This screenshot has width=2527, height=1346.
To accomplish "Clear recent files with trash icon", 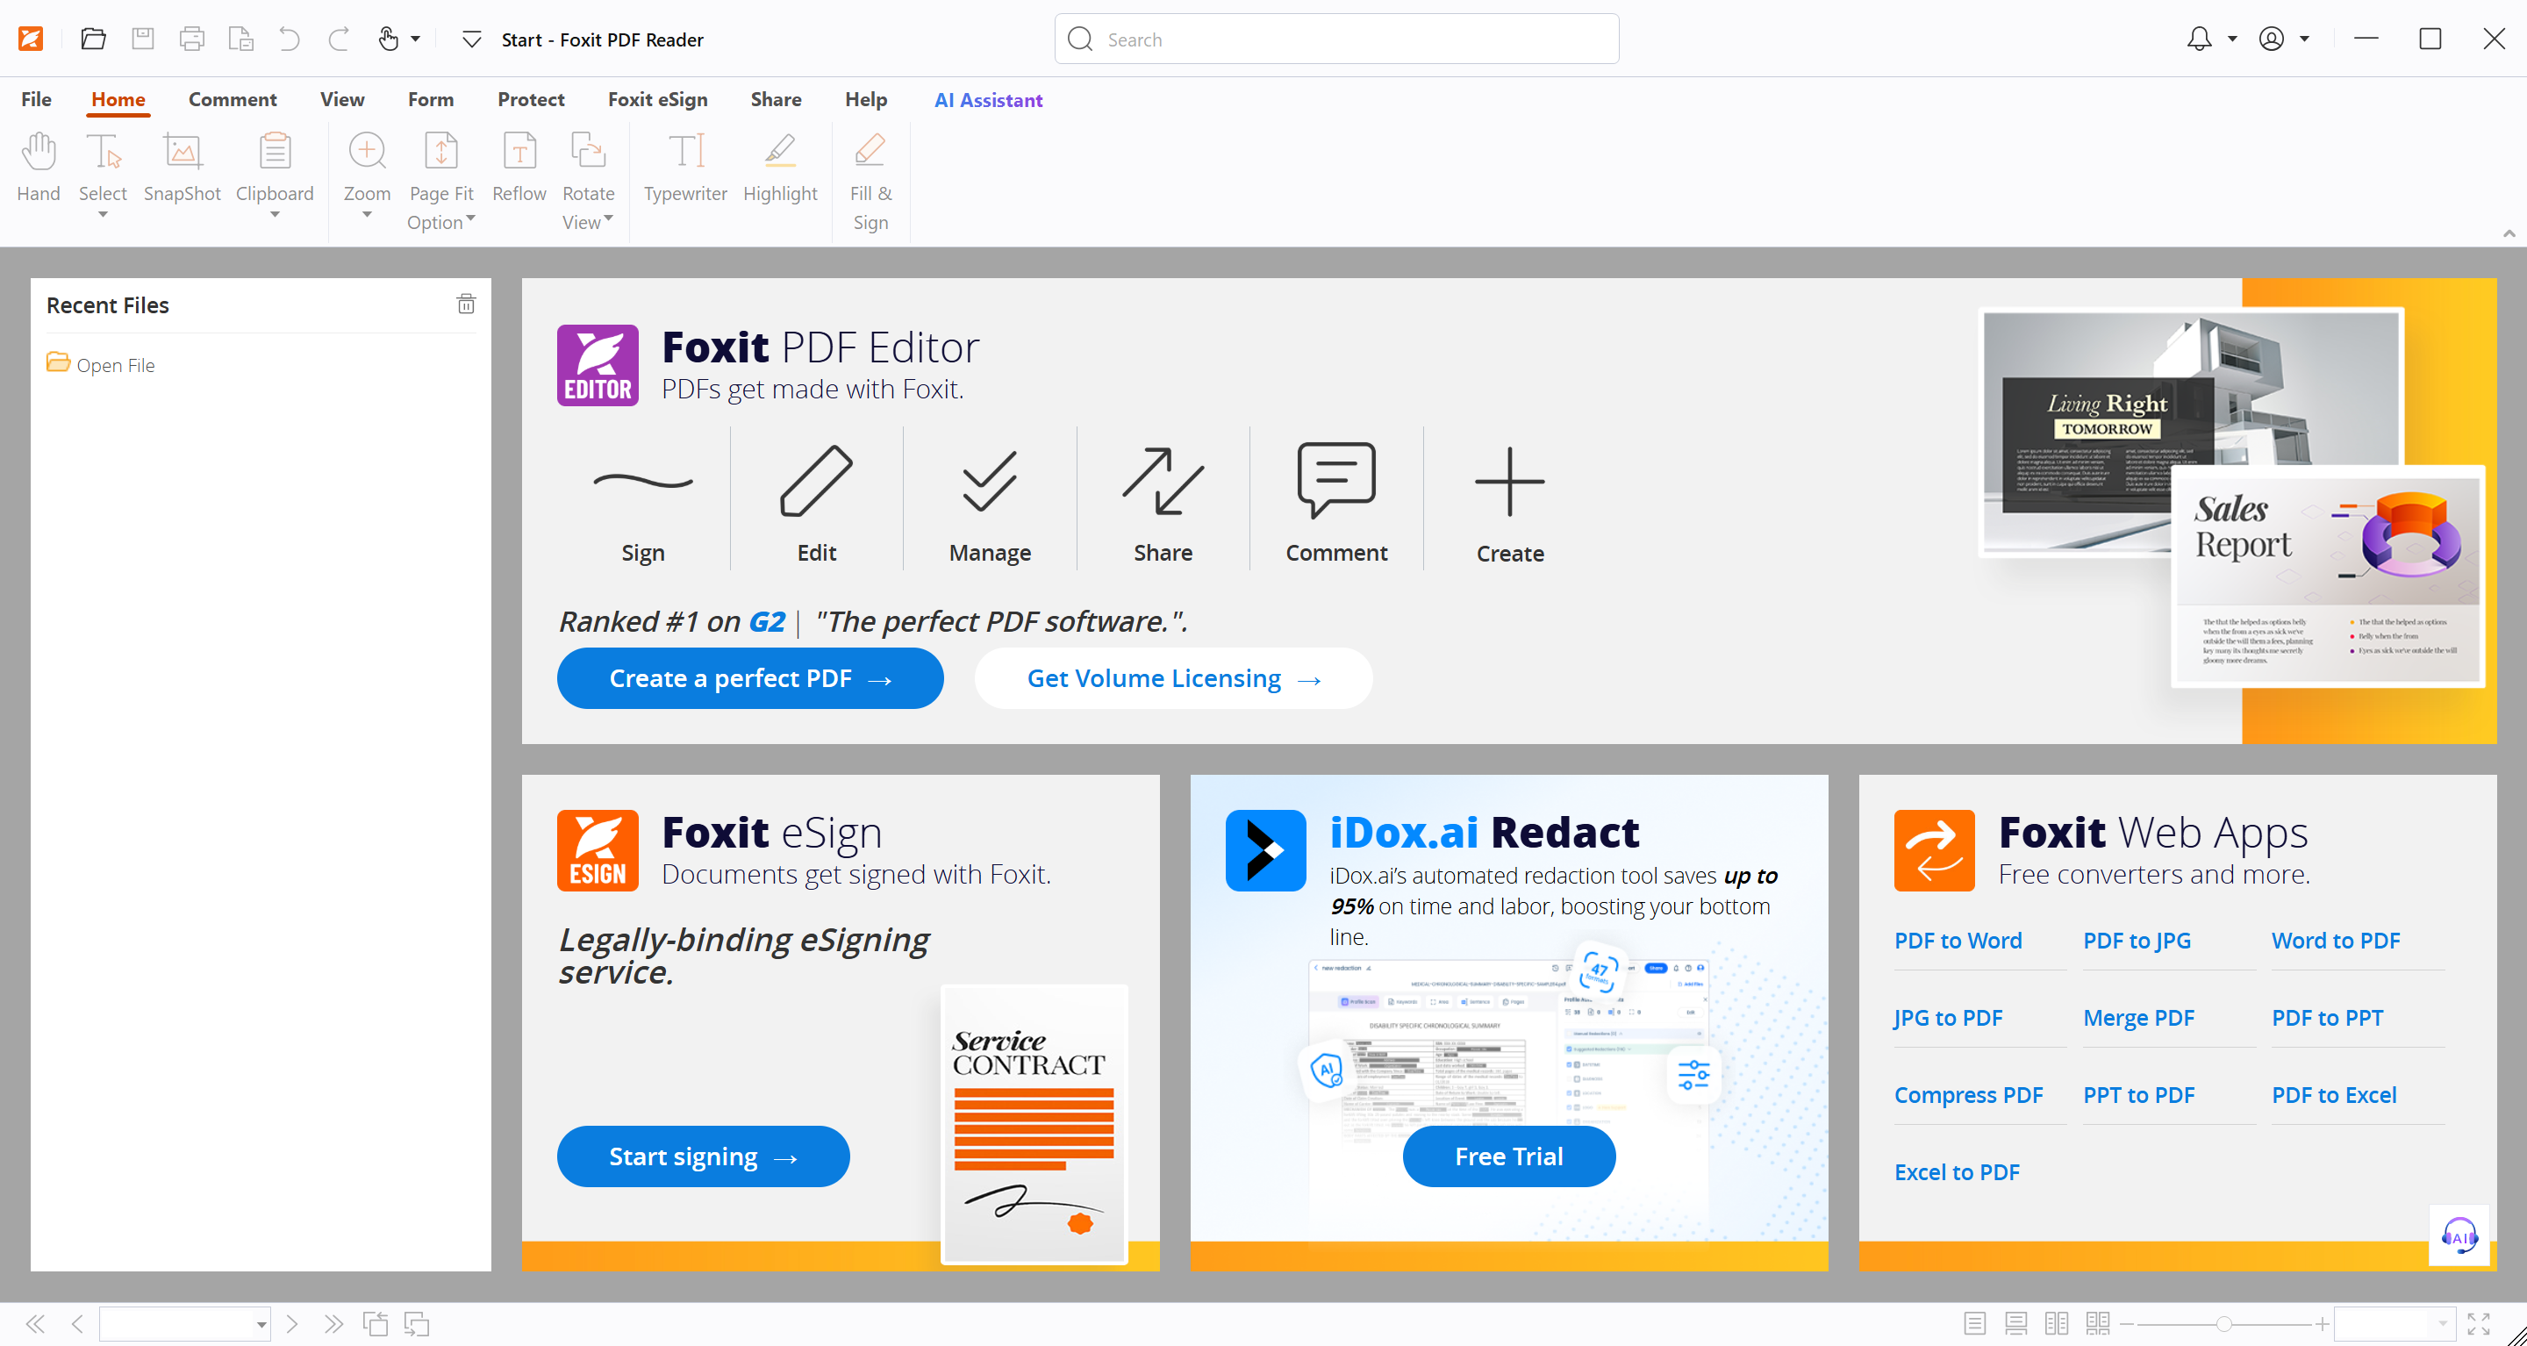I will point(466,304).
